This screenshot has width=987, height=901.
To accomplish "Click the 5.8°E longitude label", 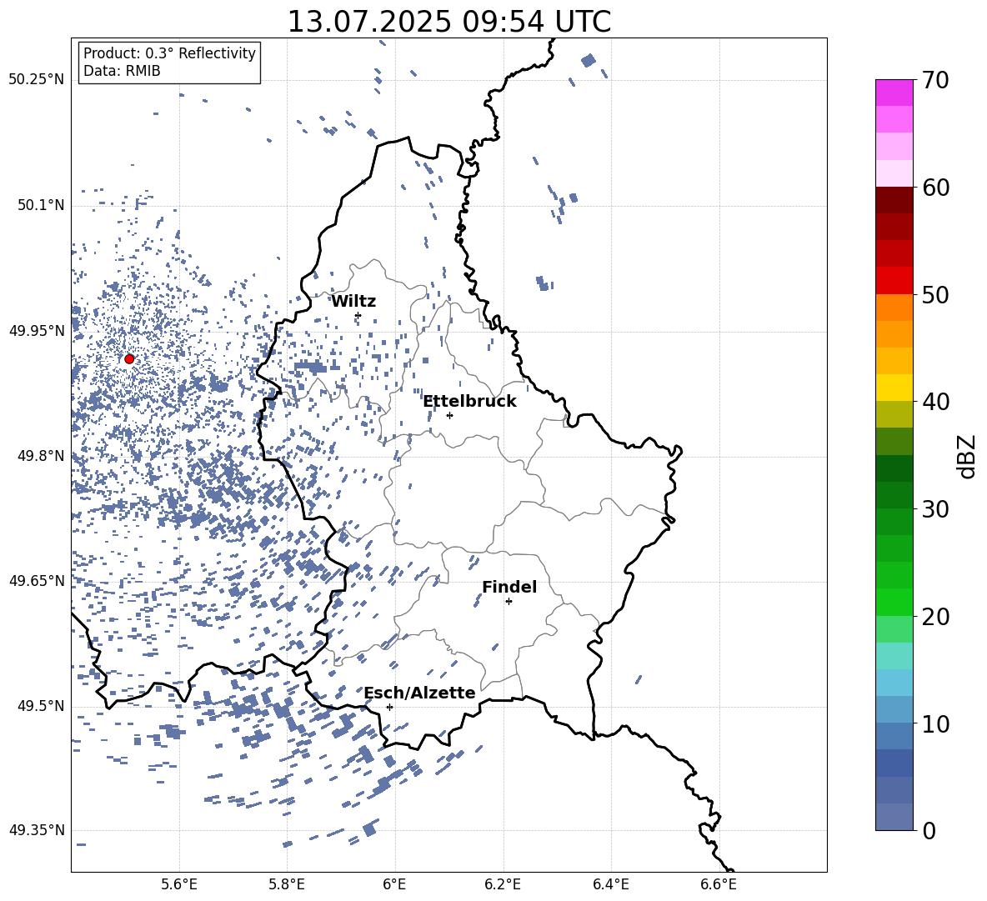I will [x=287, y=884].
